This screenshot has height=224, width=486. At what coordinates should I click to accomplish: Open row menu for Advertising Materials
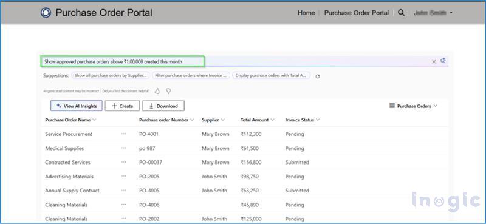pos(124,176)
